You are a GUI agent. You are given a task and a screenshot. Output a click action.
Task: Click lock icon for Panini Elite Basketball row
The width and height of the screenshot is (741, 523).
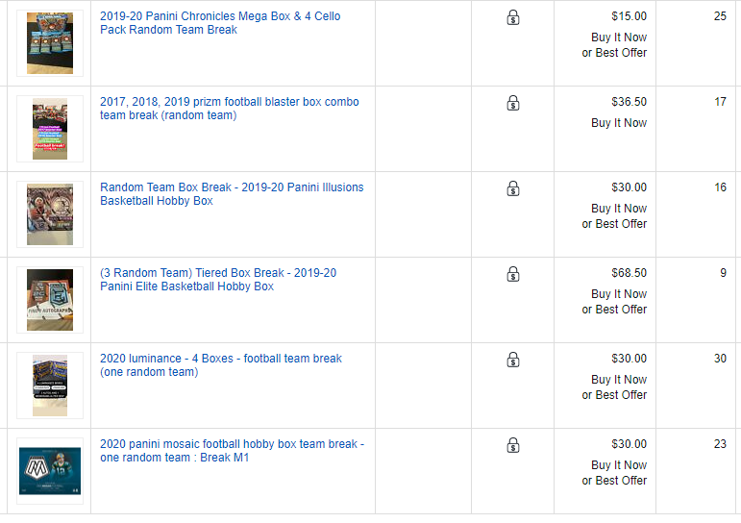[513, 274]
